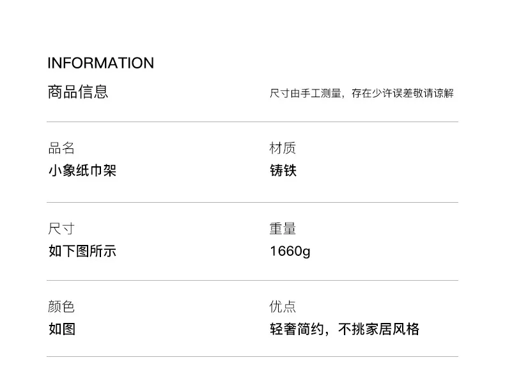Click the 颜色 label
This screenshot has height=385, width=505.
click(x=61, y=307)
